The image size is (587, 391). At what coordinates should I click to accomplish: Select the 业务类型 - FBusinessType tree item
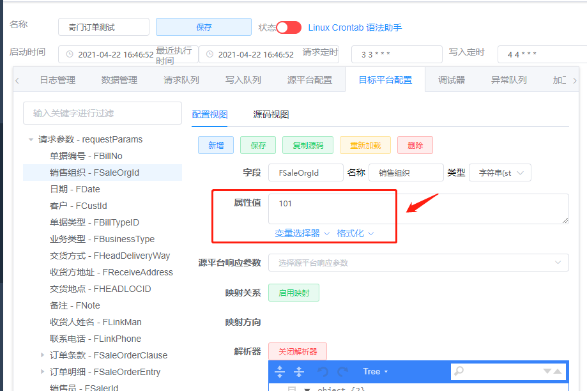click(x=102, y=238)
